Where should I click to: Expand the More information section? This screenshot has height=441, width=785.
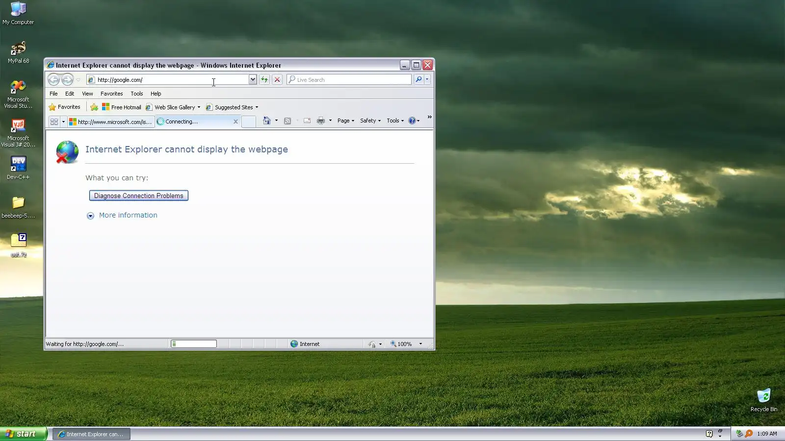pos(90,216)
